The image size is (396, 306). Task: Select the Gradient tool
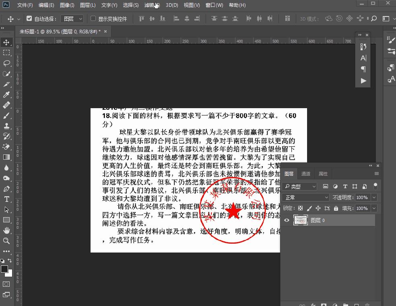(6, 157)
